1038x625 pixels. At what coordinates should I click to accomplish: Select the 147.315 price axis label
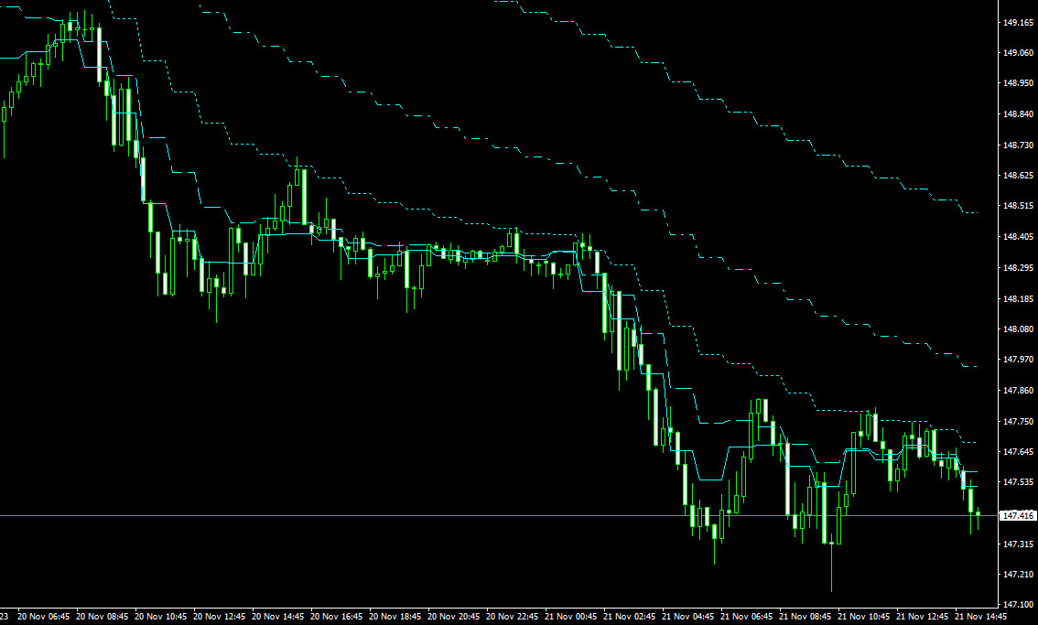1018,544
